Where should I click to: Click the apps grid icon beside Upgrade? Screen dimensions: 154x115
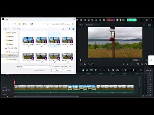pos(104,20)
